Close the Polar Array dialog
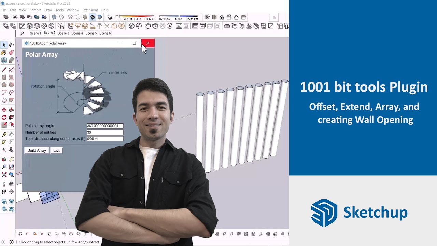Image resolution: width=437 pixels, height=246 pixels. [147, 43]
